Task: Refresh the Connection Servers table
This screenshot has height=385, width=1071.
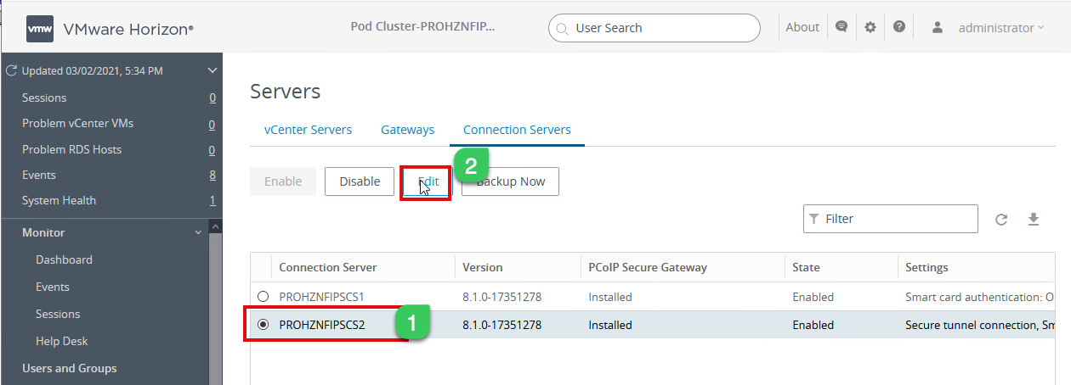Action: (1001, 220)
